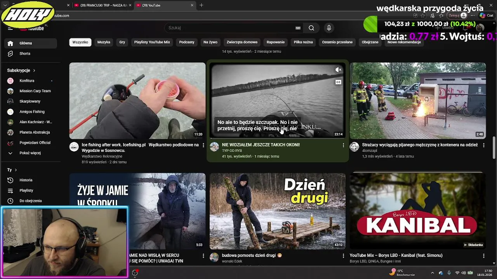Open firefighters container video thumbnail
Viewport: 497px width, 279px height.
click(418, 101)
